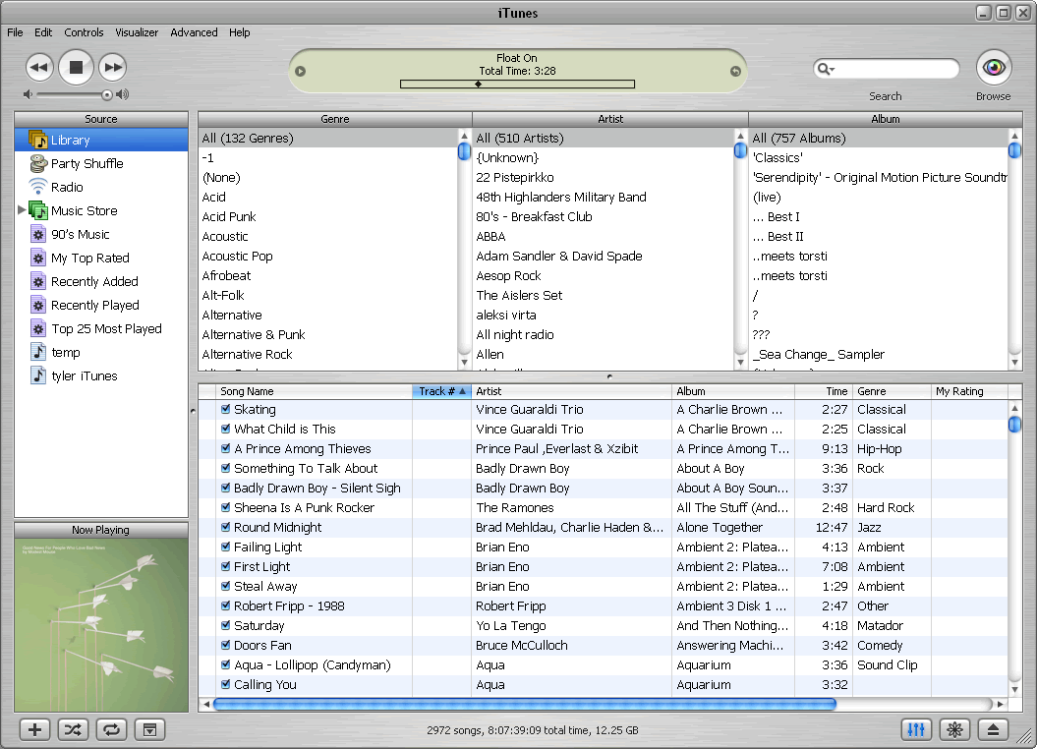Viewport: 1037px width, 749px height.
Task: Expand the Music Store sidebar item
Action: coord(22,210)
